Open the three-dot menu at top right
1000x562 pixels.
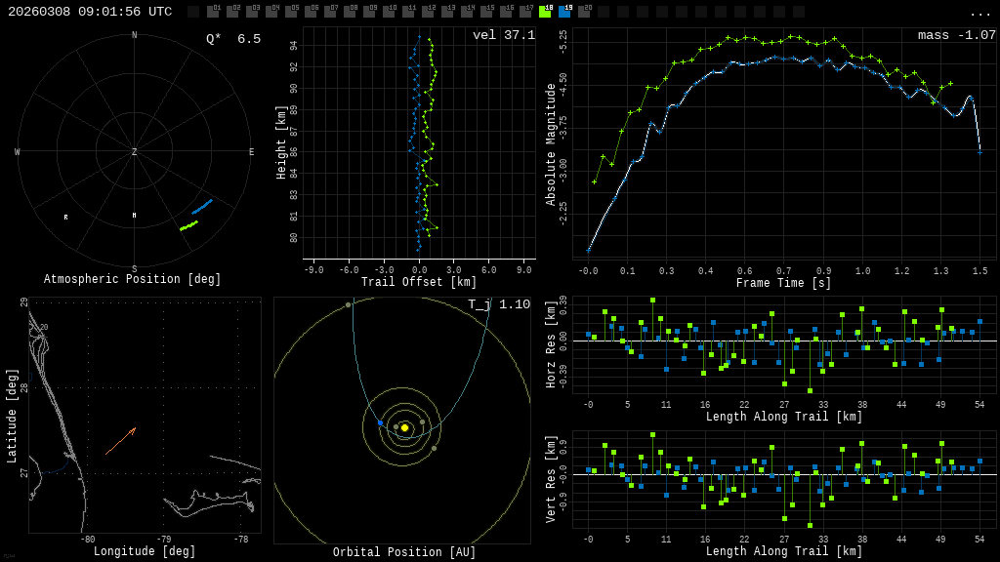point(979,13)
